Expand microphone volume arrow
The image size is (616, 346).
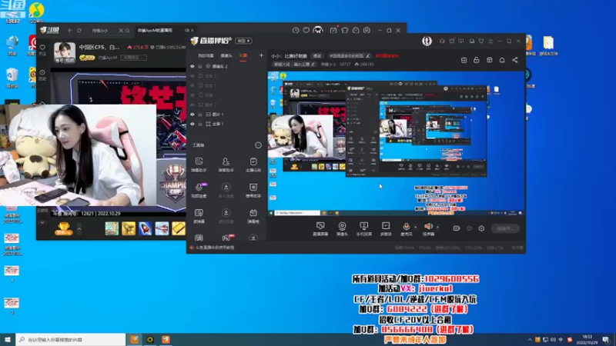(x=416, y=227)
